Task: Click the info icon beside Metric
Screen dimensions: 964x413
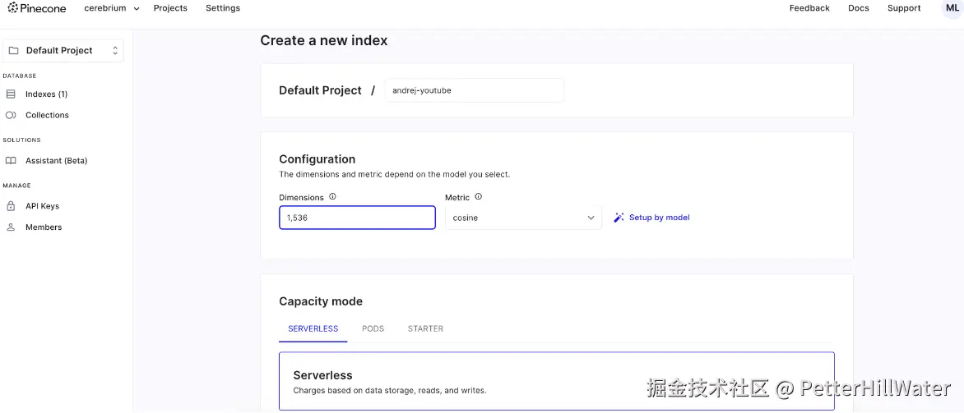Action: pyautogui.click(x=478, y=197)
